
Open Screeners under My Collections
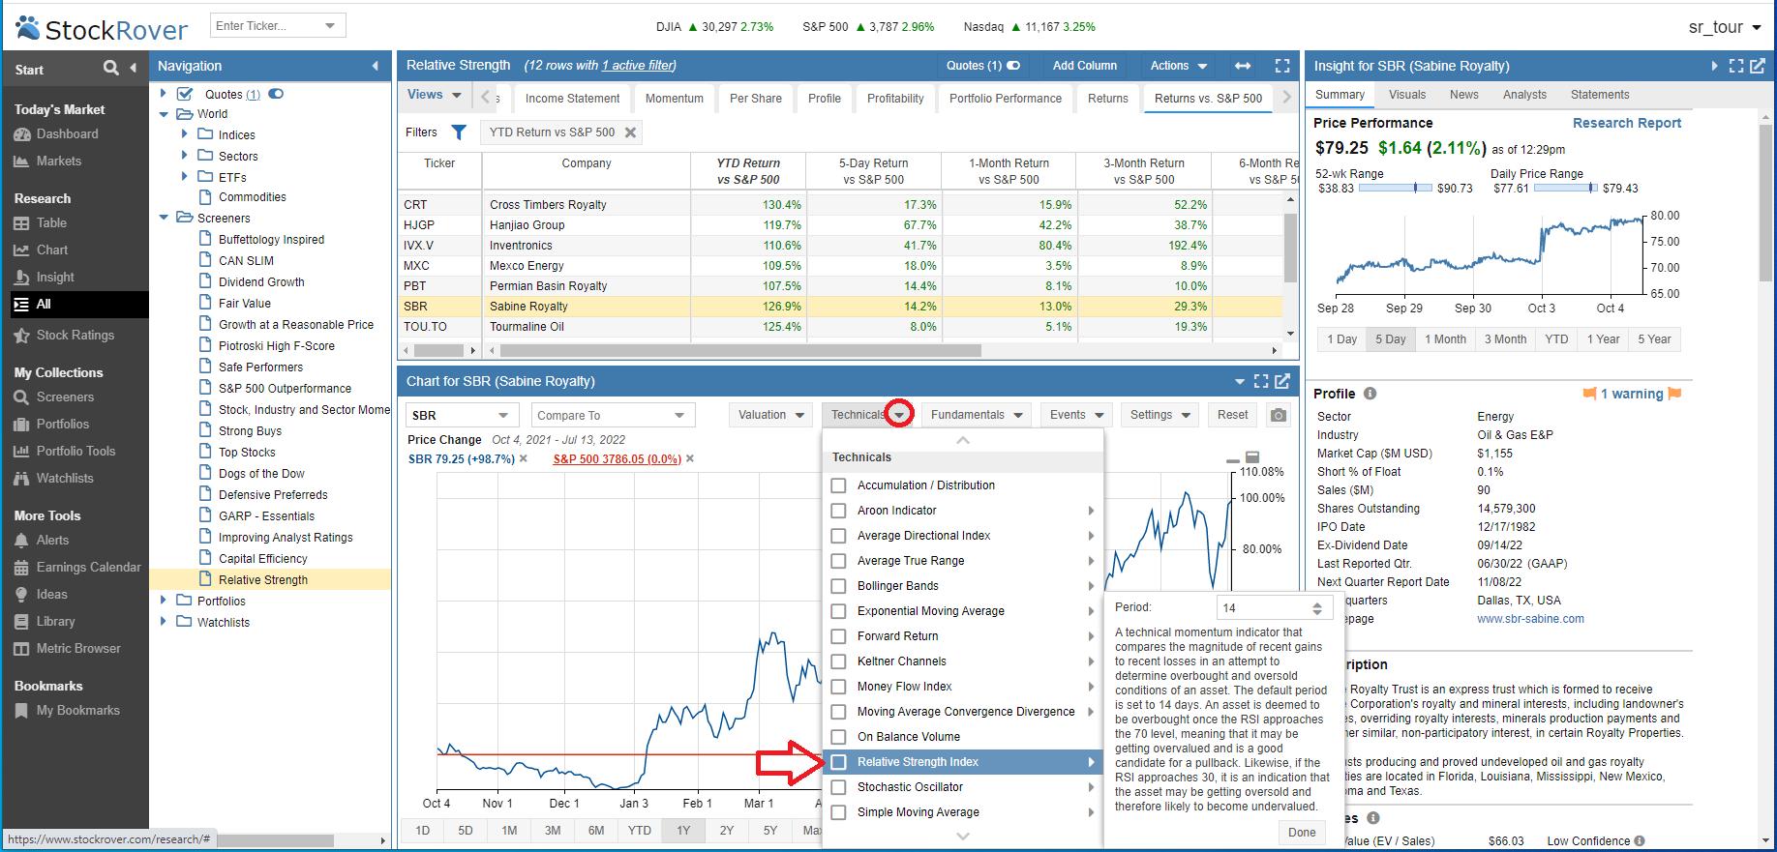pos(54,397)
